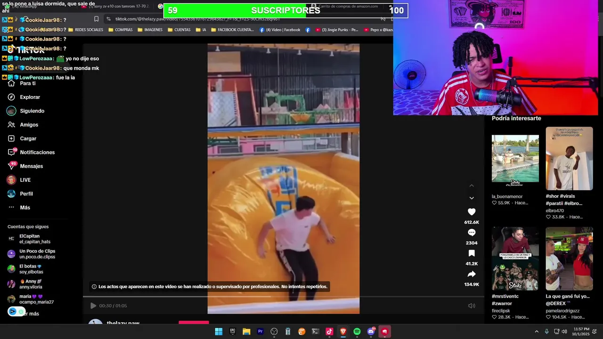Viewport: 603px width, 339px height.
Task: Share video via arrow icon 134.9K
Action: click(x=472, y=274)
